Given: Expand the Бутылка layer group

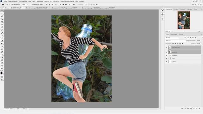Looking at the screenshot, I should [169, 56].
